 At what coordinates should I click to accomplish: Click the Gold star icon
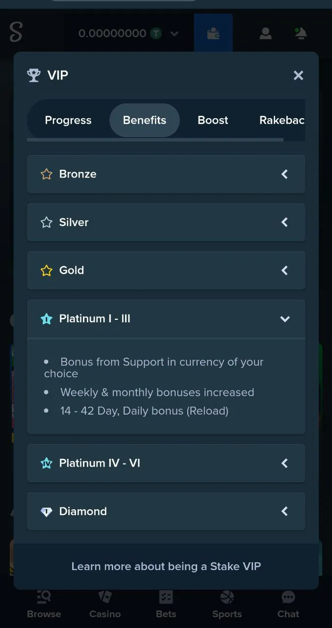point(47,270)
